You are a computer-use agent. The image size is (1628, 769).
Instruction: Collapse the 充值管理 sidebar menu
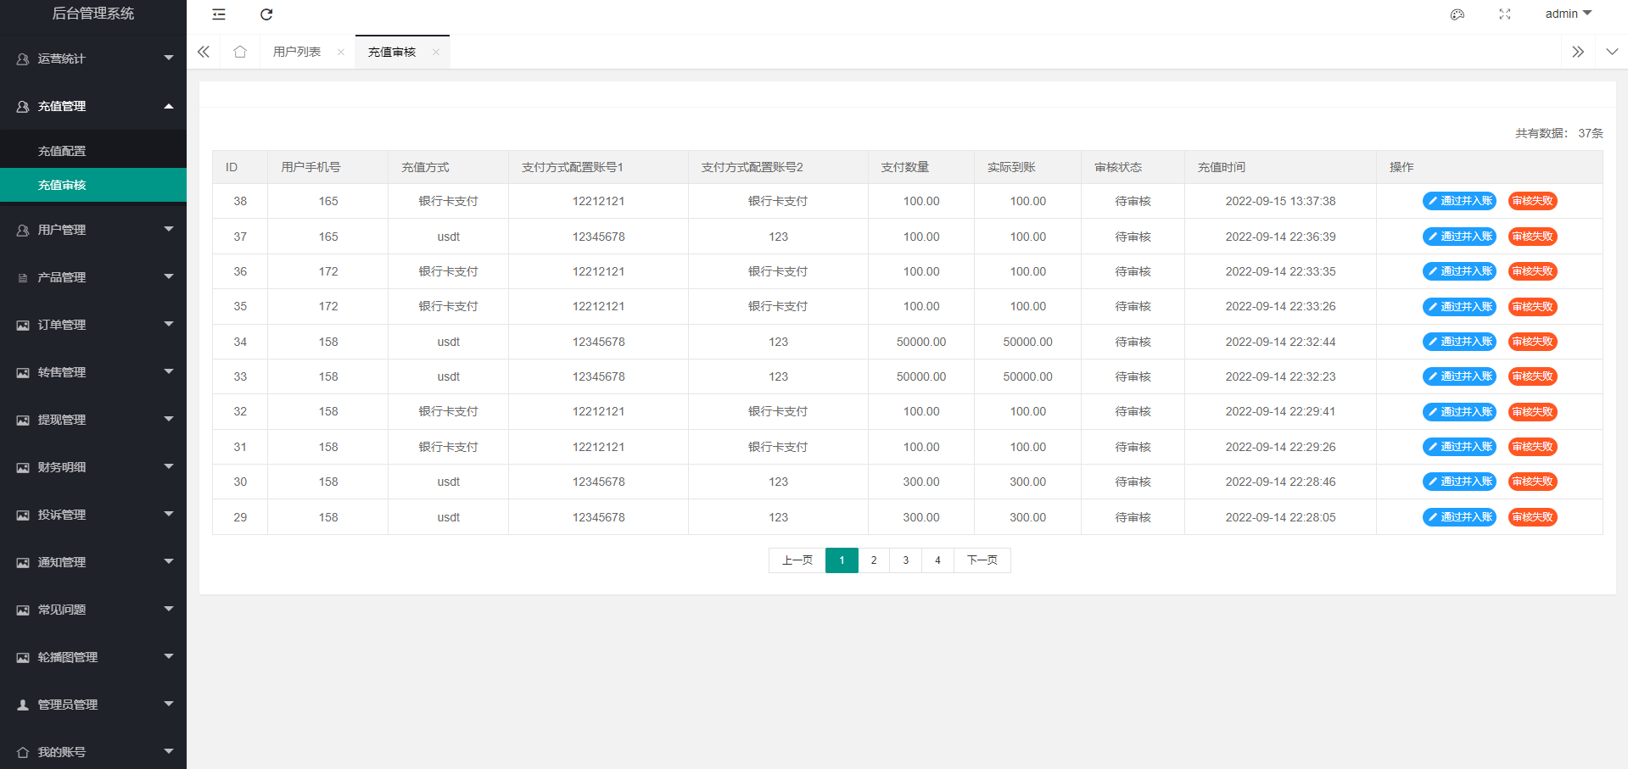93,106
